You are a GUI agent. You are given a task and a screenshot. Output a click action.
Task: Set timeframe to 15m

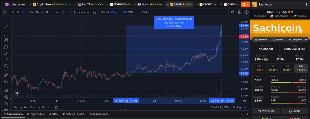(31, 12)
